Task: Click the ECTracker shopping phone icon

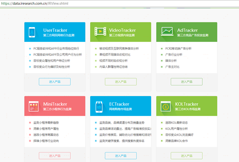Action: coord(99,107)
